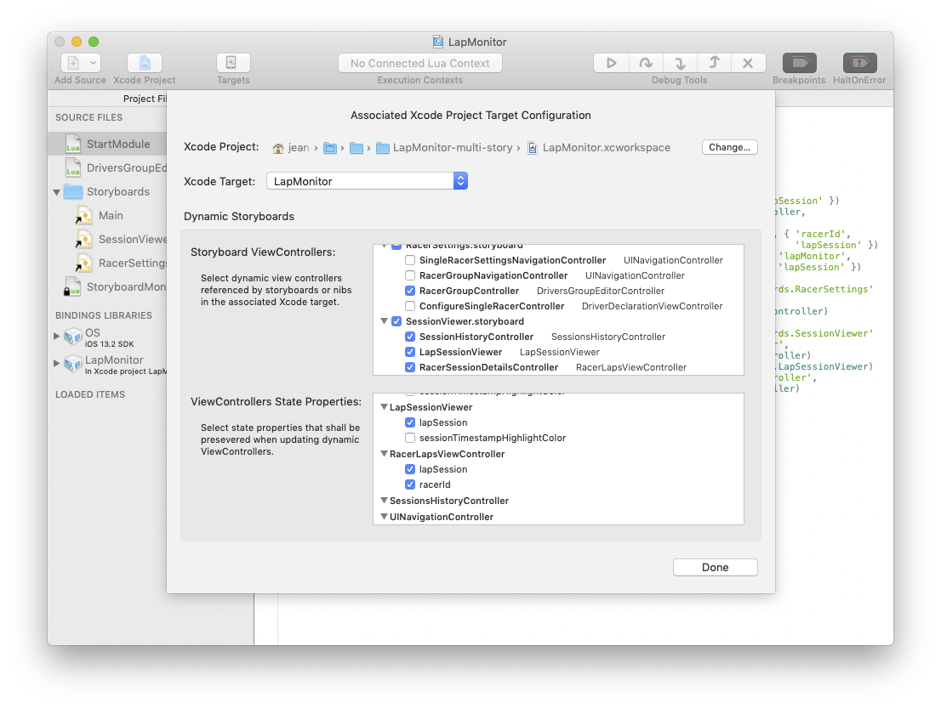Collapse UINavigationController properties group

tap(384, 517)
